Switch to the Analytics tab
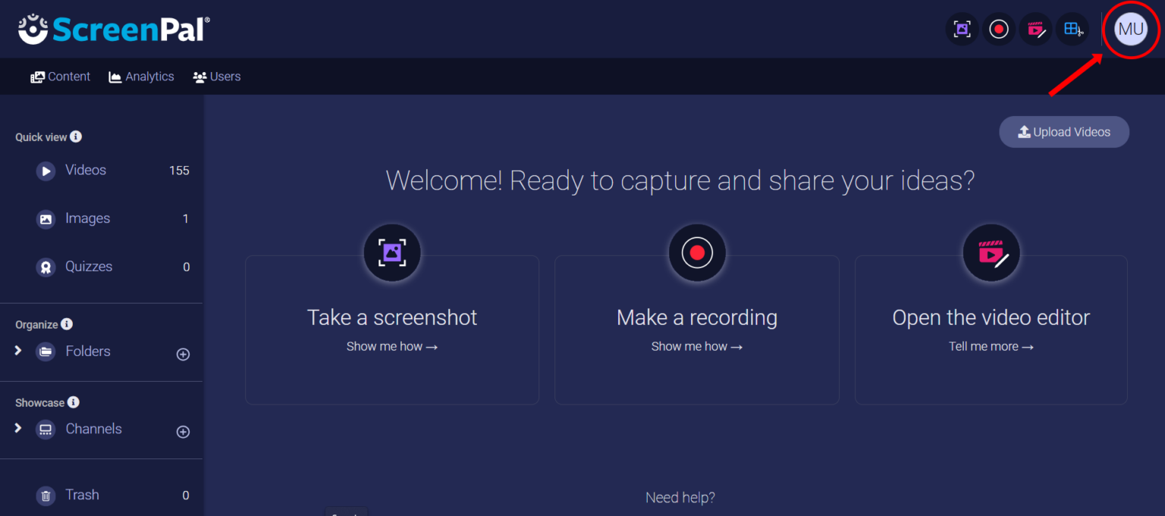This screenshot has width=1165, height=516. [141, 77]
